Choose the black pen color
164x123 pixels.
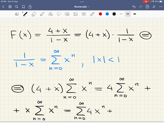[x=114, y=14]
